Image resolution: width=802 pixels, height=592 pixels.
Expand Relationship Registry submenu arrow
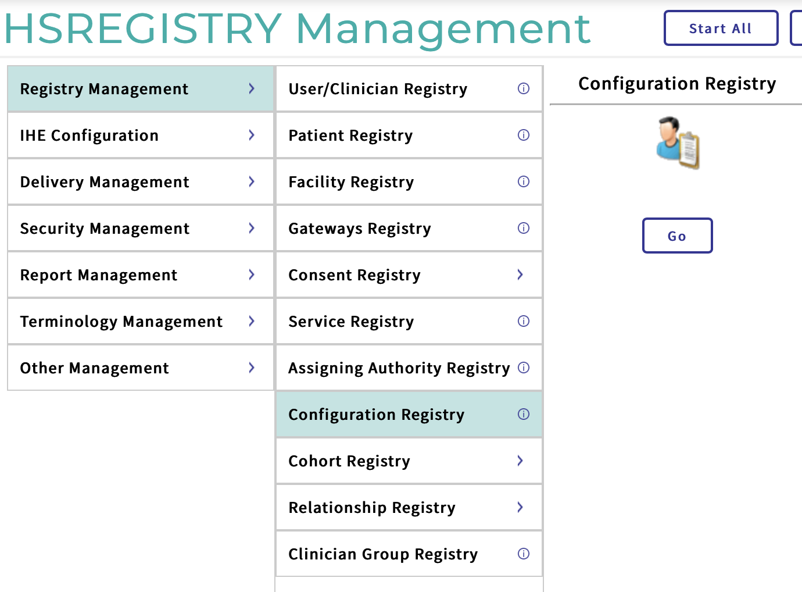(520, 507)
